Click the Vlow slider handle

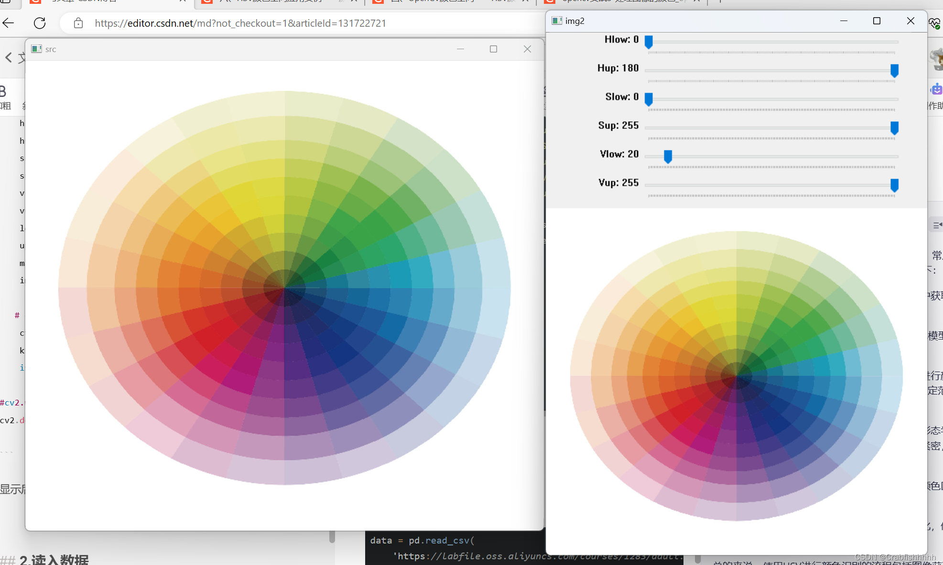[668, 157]
